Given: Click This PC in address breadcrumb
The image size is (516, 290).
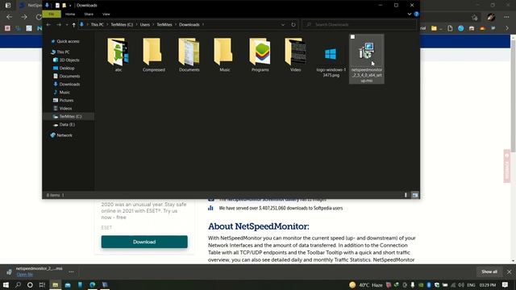Looking at the screenshot, I should pos(97,25).
